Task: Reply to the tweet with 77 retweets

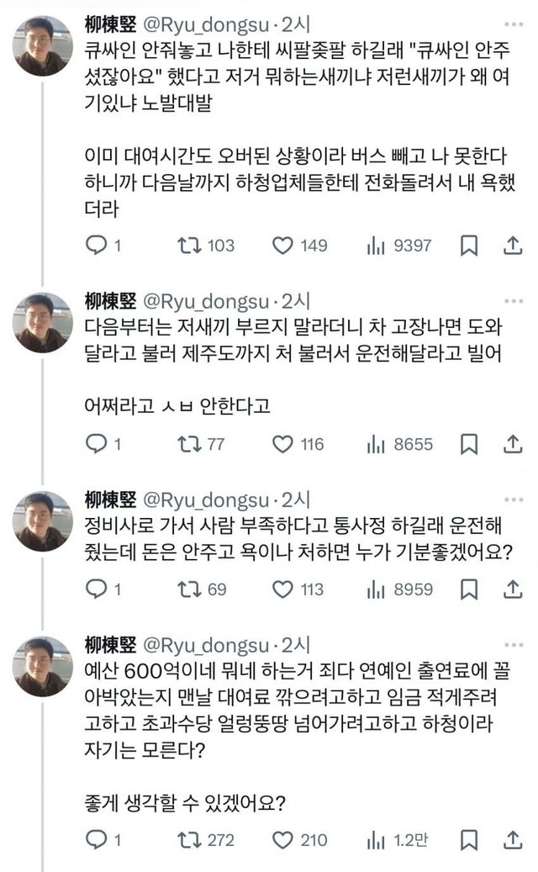Action: pos(98,443)
